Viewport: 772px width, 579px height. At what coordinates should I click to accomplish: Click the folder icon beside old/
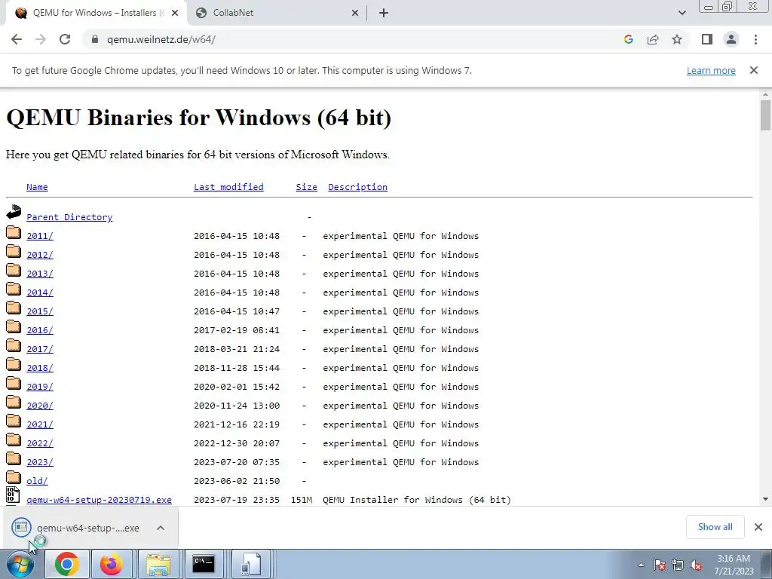click(14, 477)
